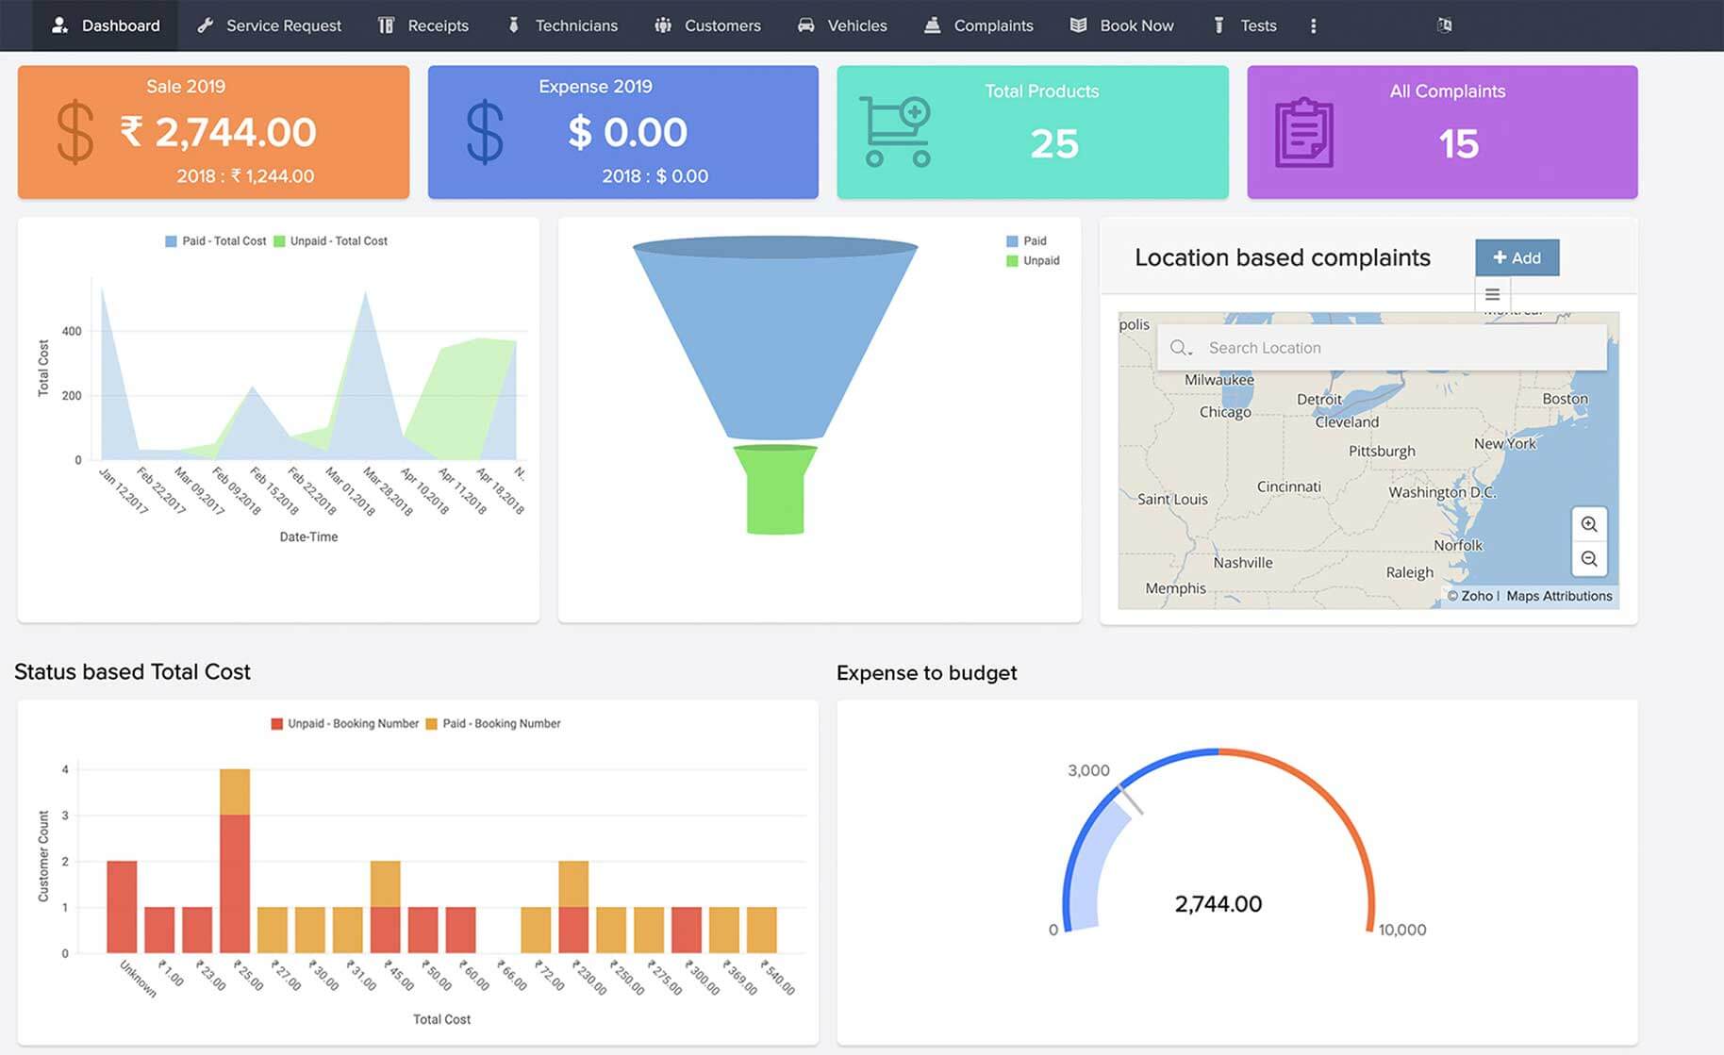This screenshot has height=1055, width=1724.
Task: Open the hamburger menu below Add button
Action: (x=1492, y=295)
